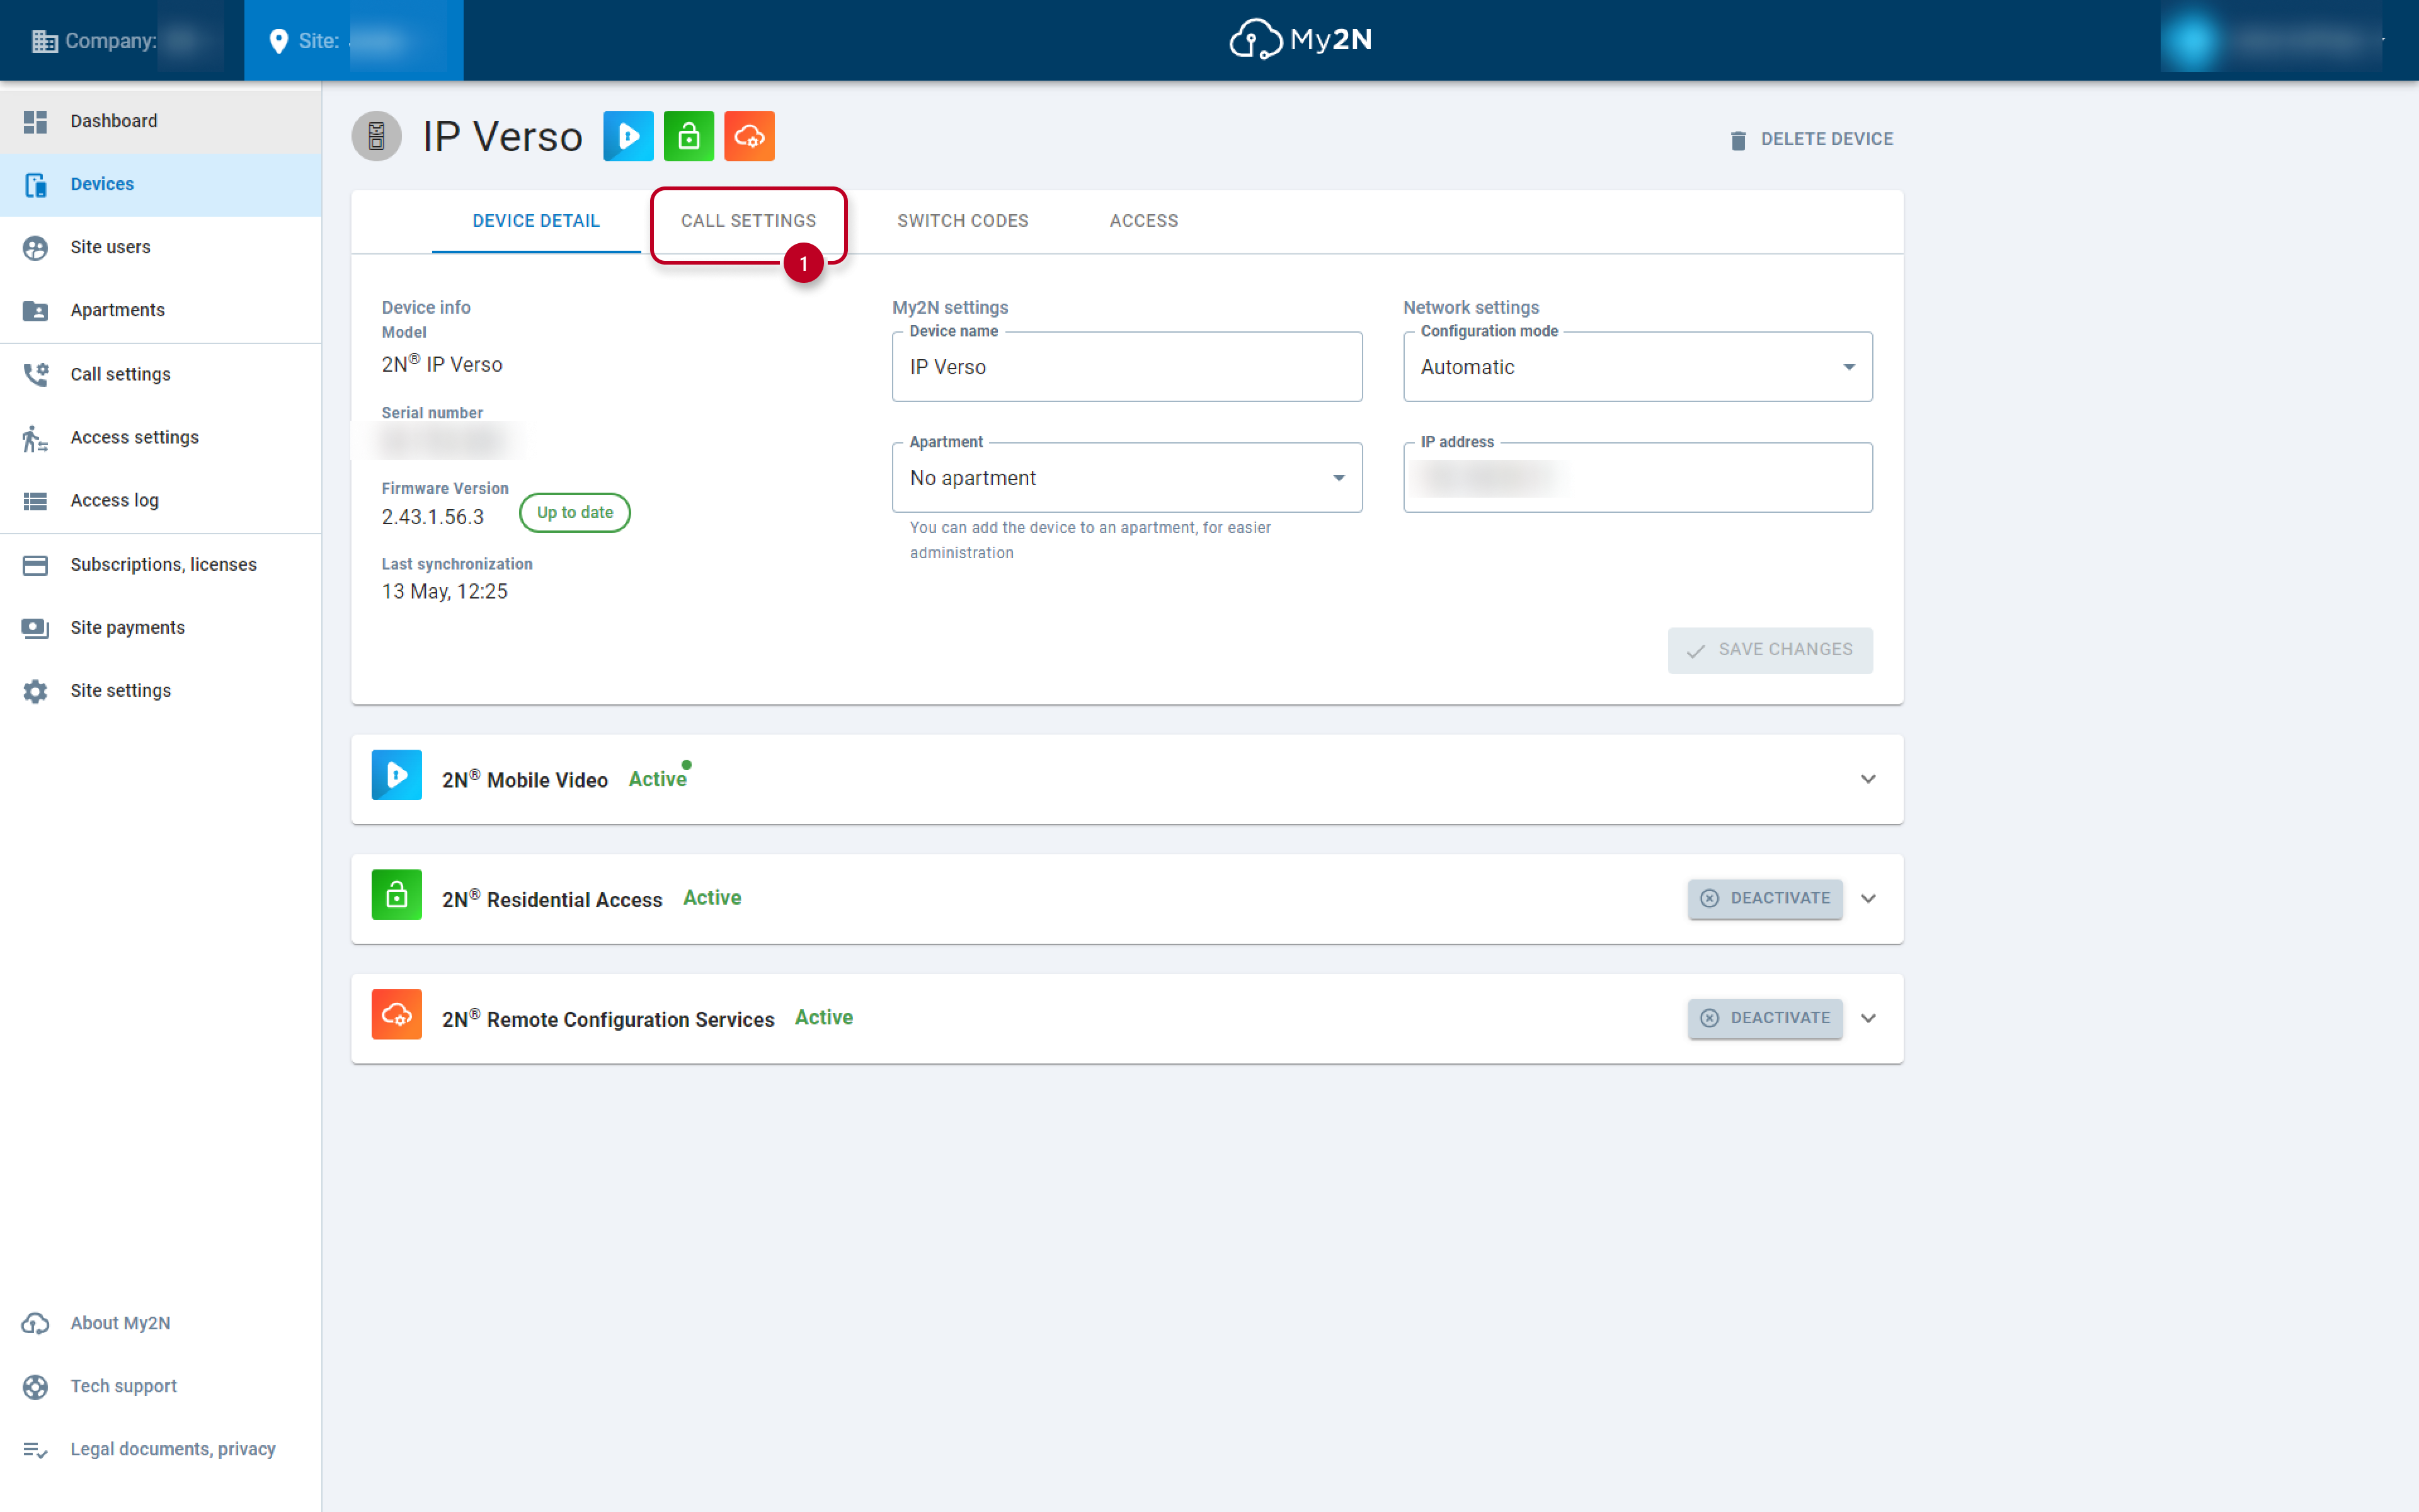The width and height of the screenshot is (2419, 1512).
Task: Expand the Remote Configuration Services section
Action: (x=1867, y=1018)
